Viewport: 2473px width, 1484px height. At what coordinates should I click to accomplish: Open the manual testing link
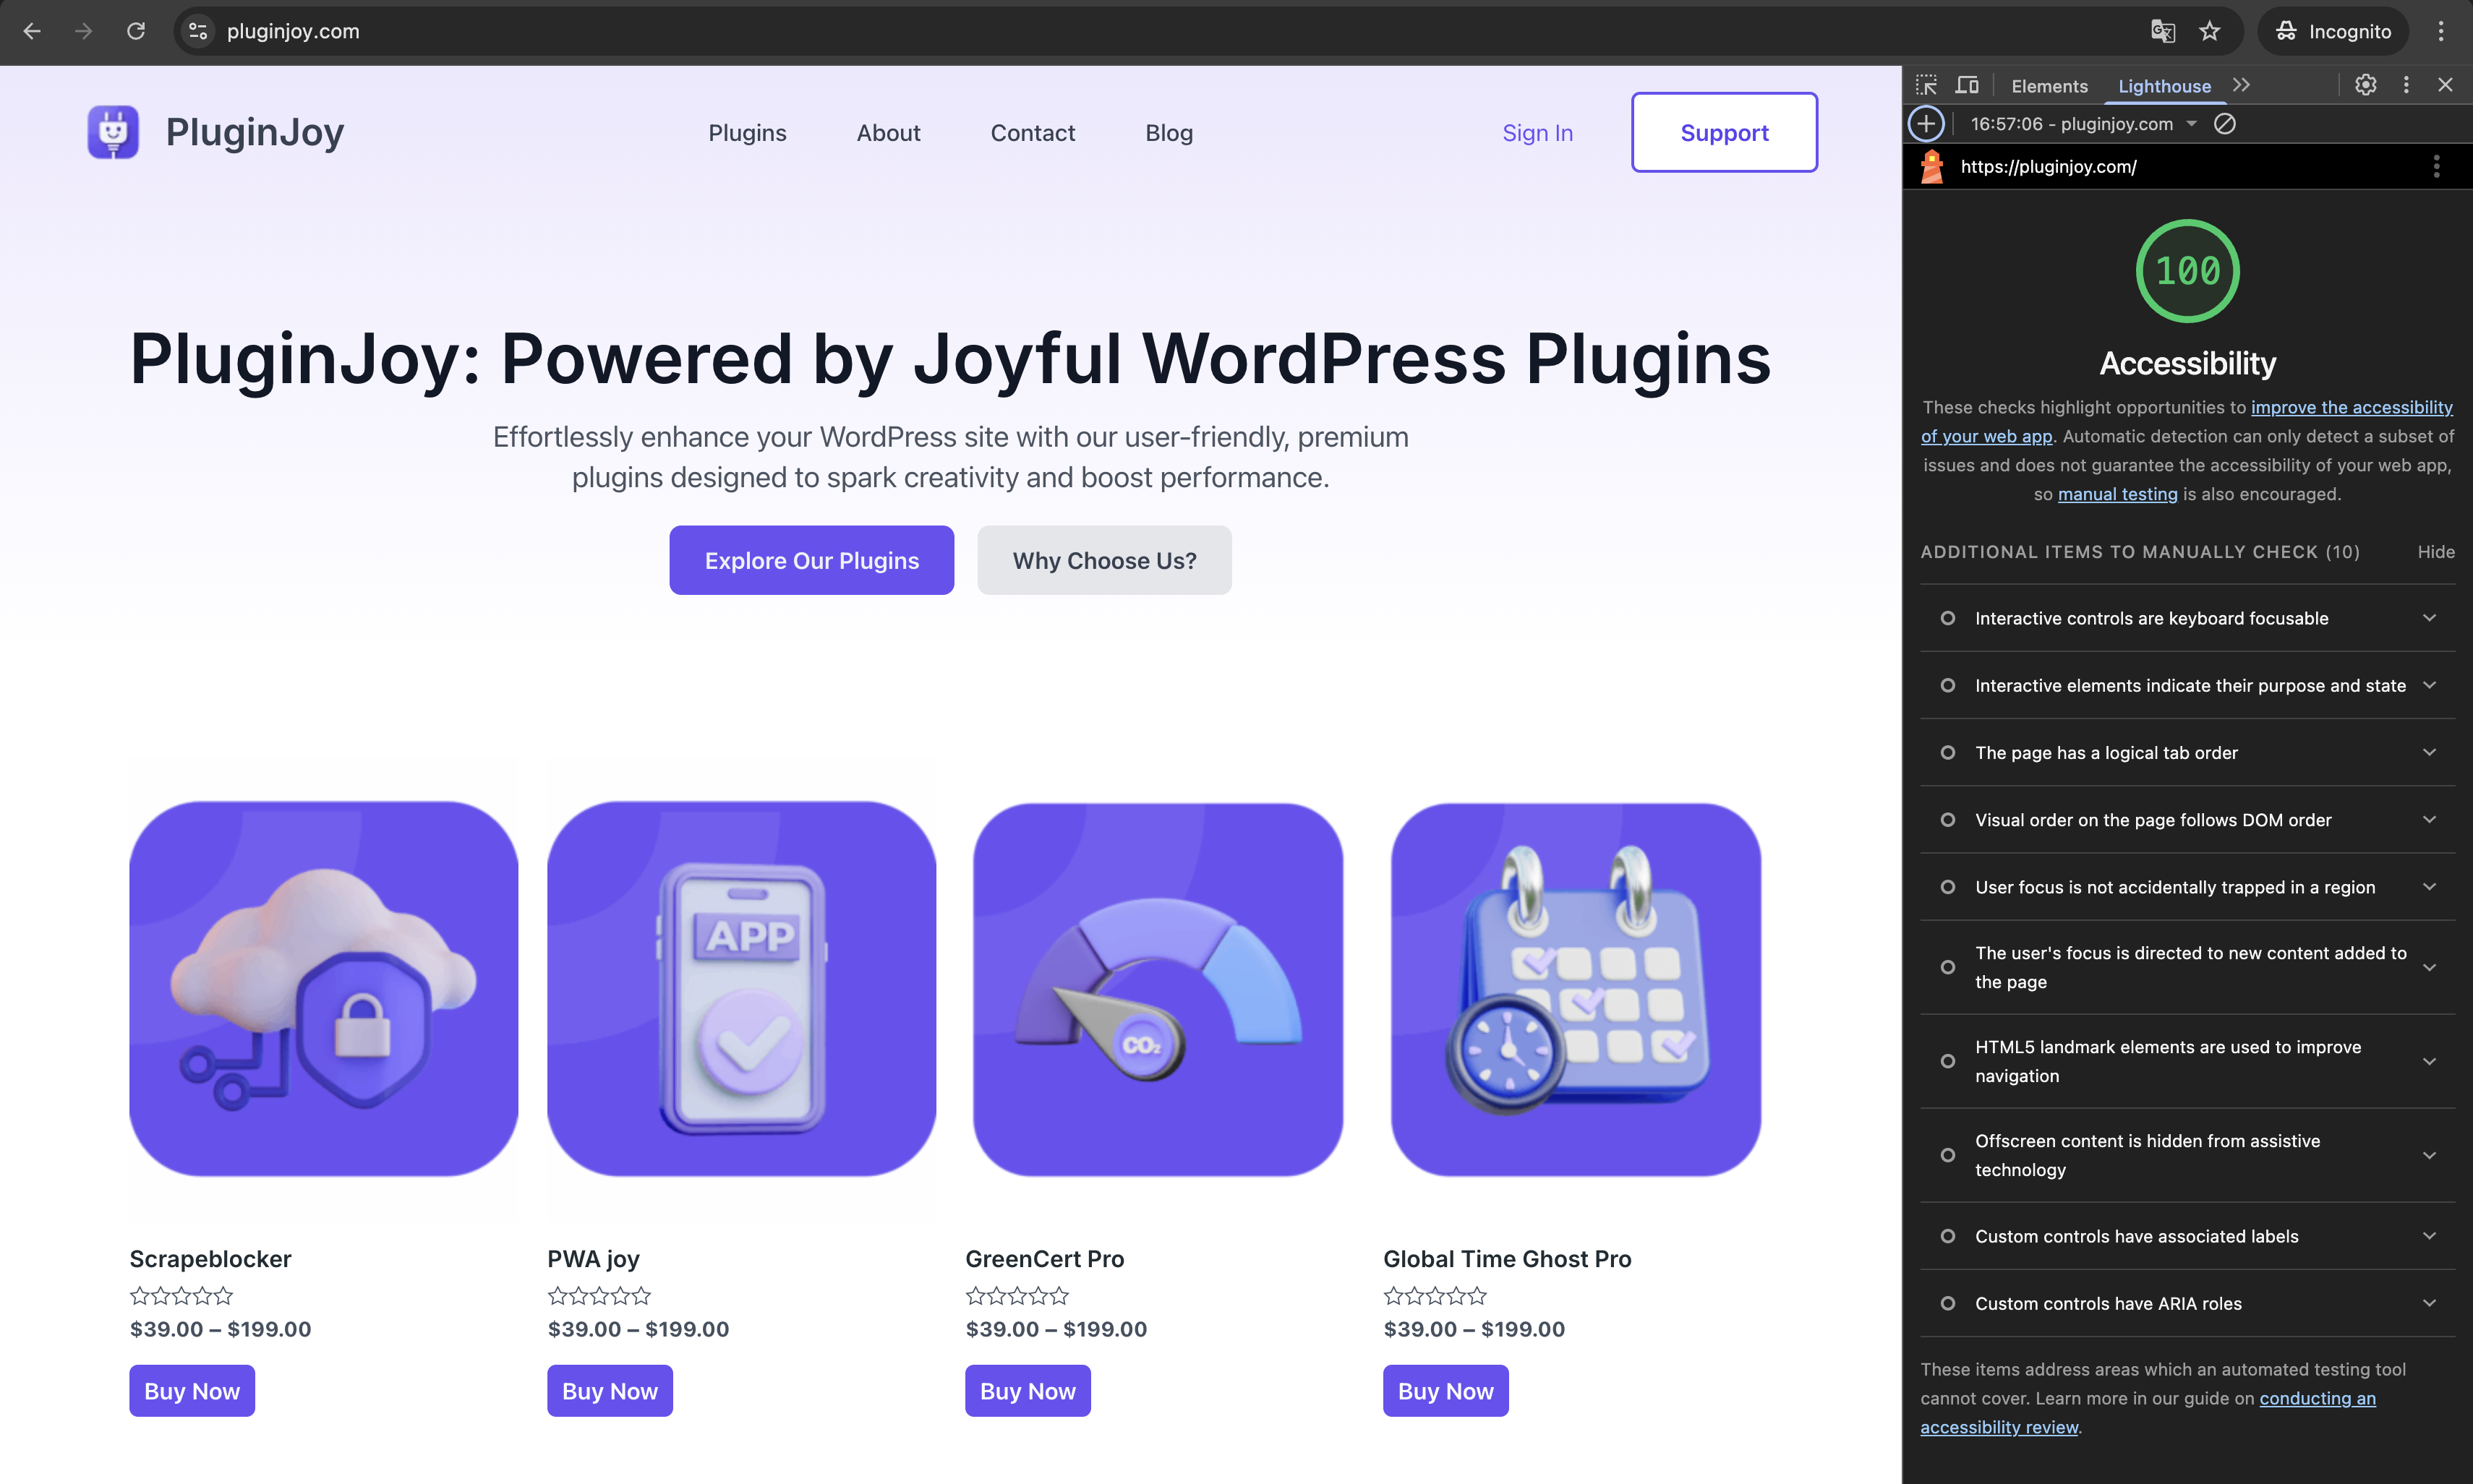[2117, 494]
